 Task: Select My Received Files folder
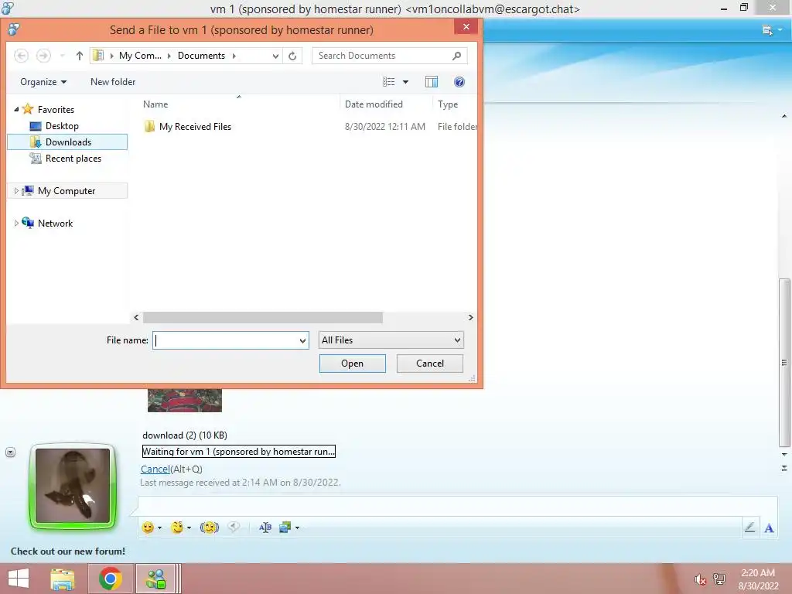pos(195,127)
